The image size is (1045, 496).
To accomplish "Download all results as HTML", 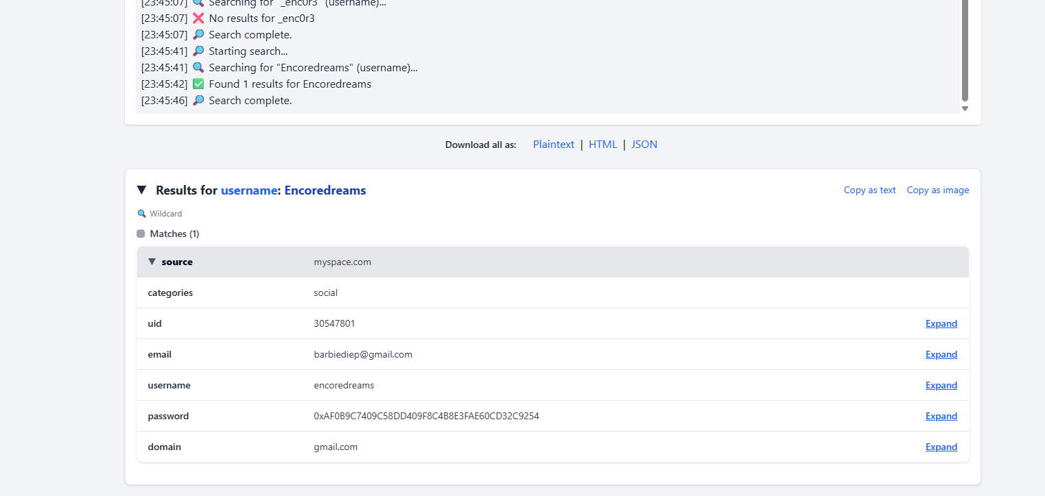I will (602, 145).
